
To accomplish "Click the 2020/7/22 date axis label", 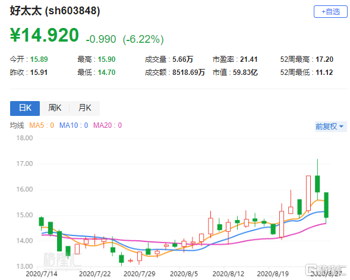I will point(95,273).
